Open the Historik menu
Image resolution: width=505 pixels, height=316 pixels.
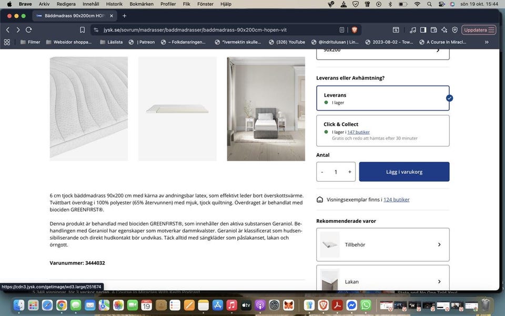coord(114,4)
